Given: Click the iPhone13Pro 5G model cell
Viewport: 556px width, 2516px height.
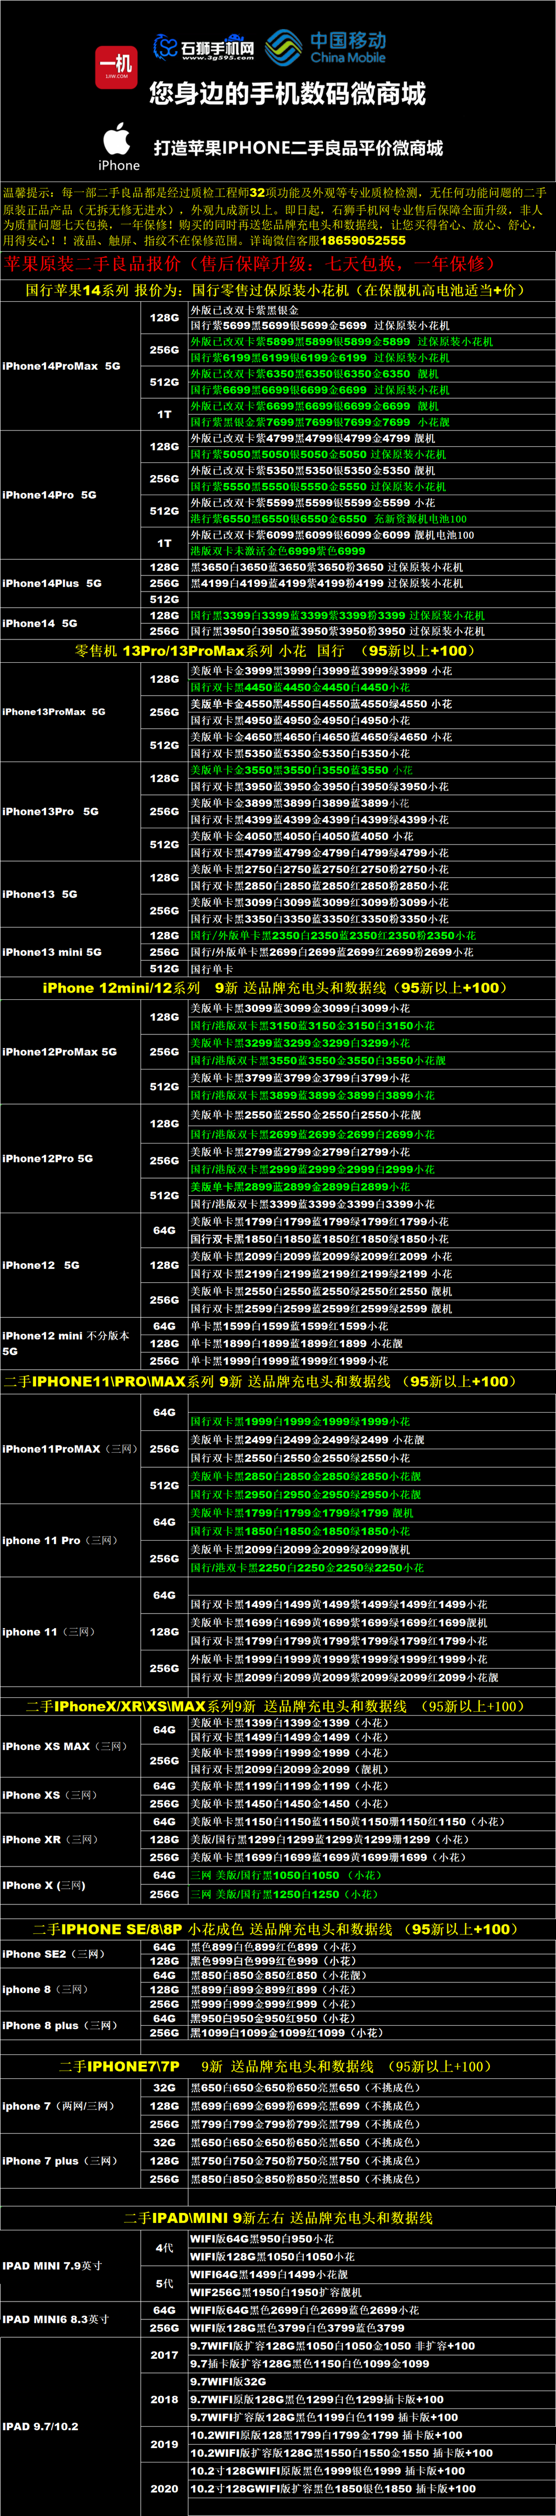Looking at the screenshot, I should pos(70,812).
